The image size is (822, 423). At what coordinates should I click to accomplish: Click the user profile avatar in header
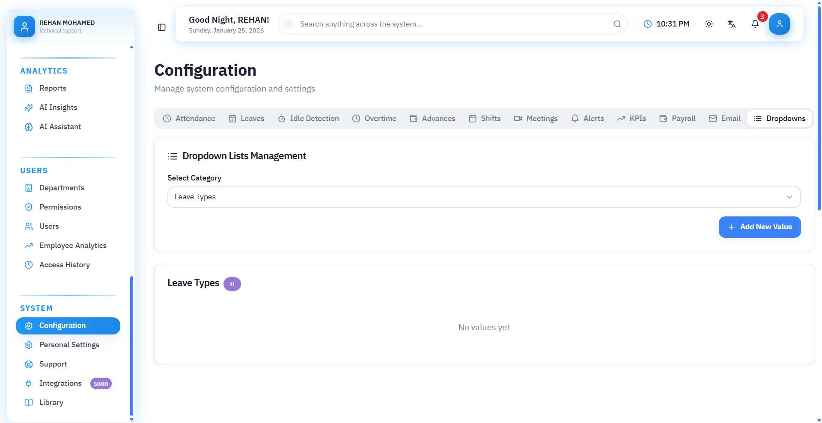(x=779, y=24)
